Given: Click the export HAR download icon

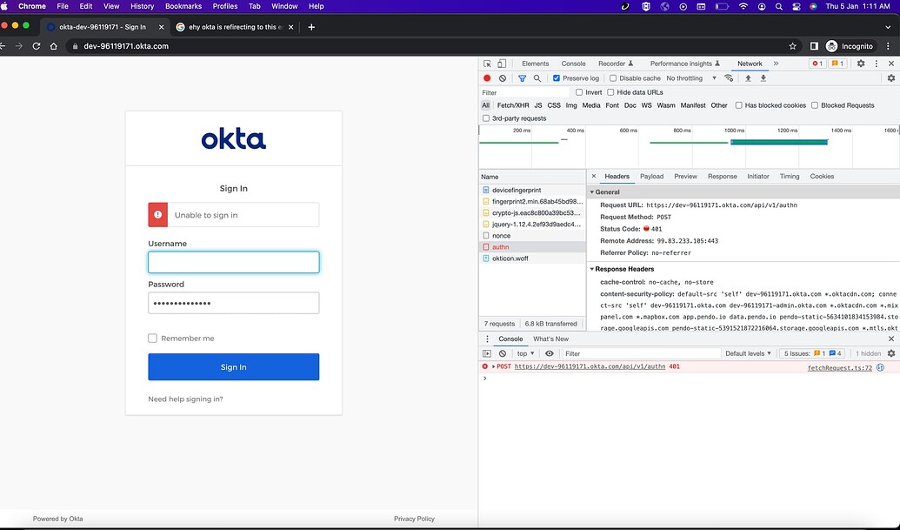Looking at the screenshot, I should pyautogui.click(x=763, y=78).
